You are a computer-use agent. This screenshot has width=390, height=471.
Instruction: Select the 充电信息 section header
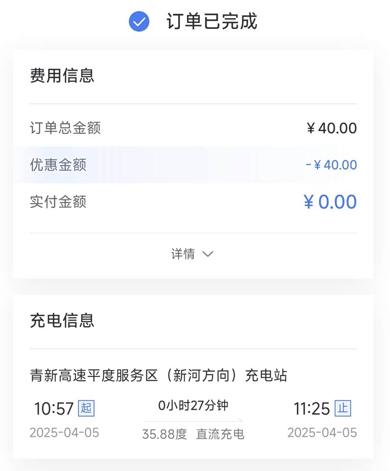coord(62,321)
